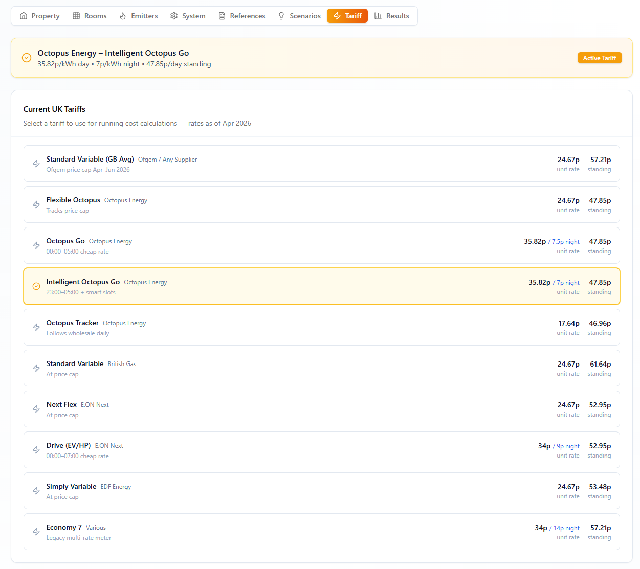Click the document icon on References tab
640x569 pixels.
pos(222,16)
